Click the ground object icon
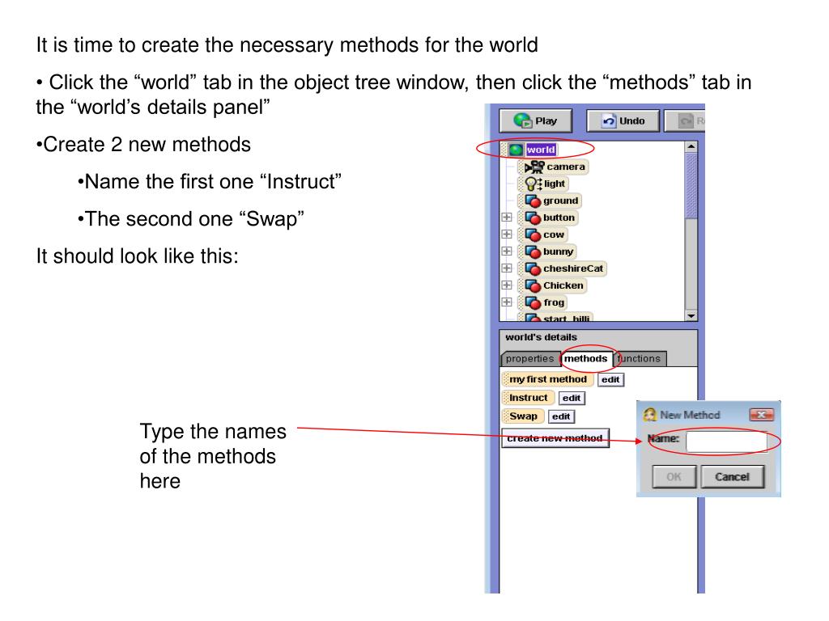This screenshot has width=829, height=621. point(533,201)
